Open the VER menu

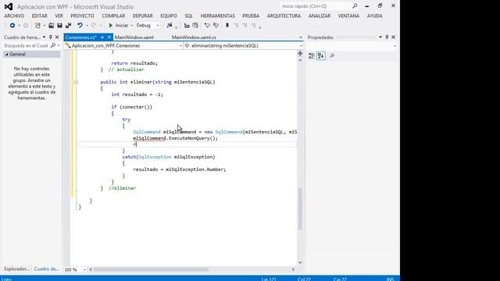[x=59, y=16]
